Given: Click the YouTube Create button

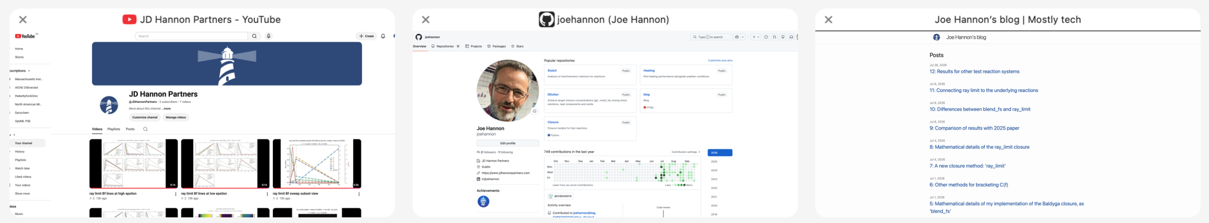Looking at the screenshot, I should [x=367, y=36].
